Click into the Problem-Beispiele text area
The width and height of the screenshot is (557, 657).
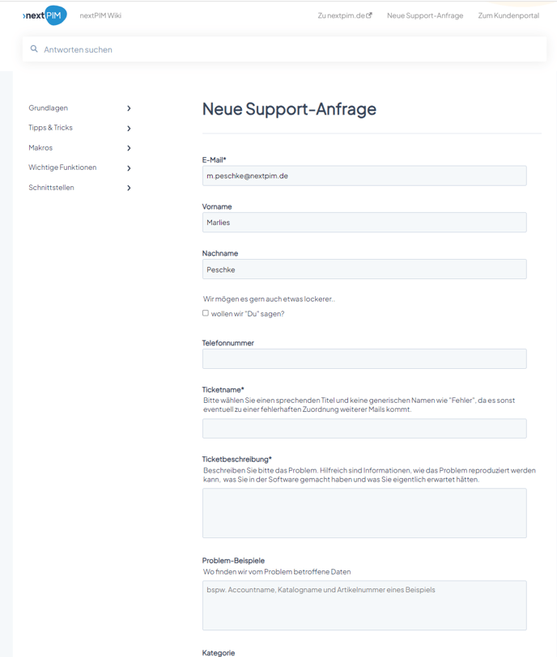point(364,605)
